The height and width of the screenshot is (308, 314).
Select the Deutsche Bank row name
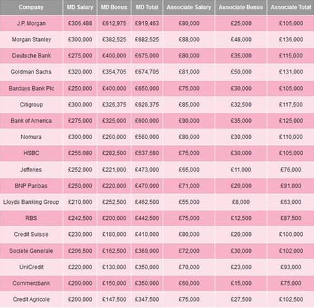[x=32, y=55]
